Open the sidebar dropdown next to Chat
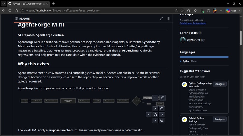Viewport: 243px width, 136px height. click(240, 11)
